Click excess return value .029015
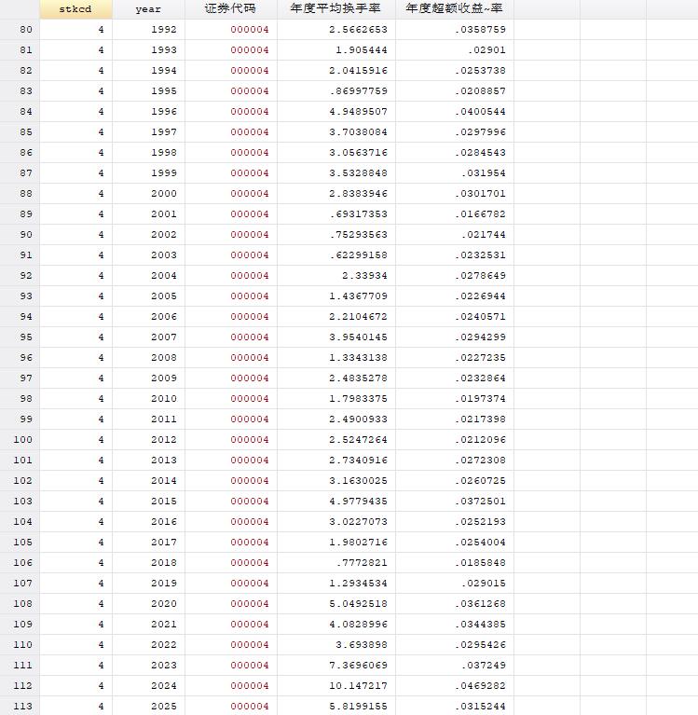This screenshot has width=698, height=715. pyautogui.click(x=455, y=584)
